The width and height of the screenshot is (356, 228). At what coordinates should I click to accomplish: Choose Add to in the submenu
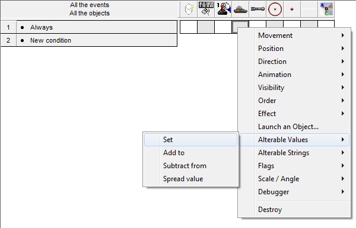pyautogui.click(x=190, y=153)
